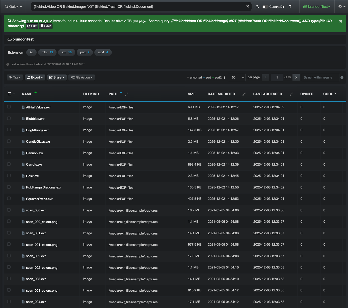Check the box for Blobbies.exr
Image resolution: width=348 pixels, height=308 pixels.
click(x=9, y=118)
